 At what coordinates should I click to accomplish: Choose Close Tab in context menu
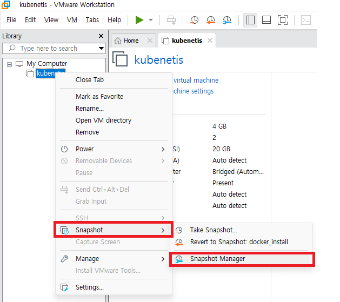point(114,80)
